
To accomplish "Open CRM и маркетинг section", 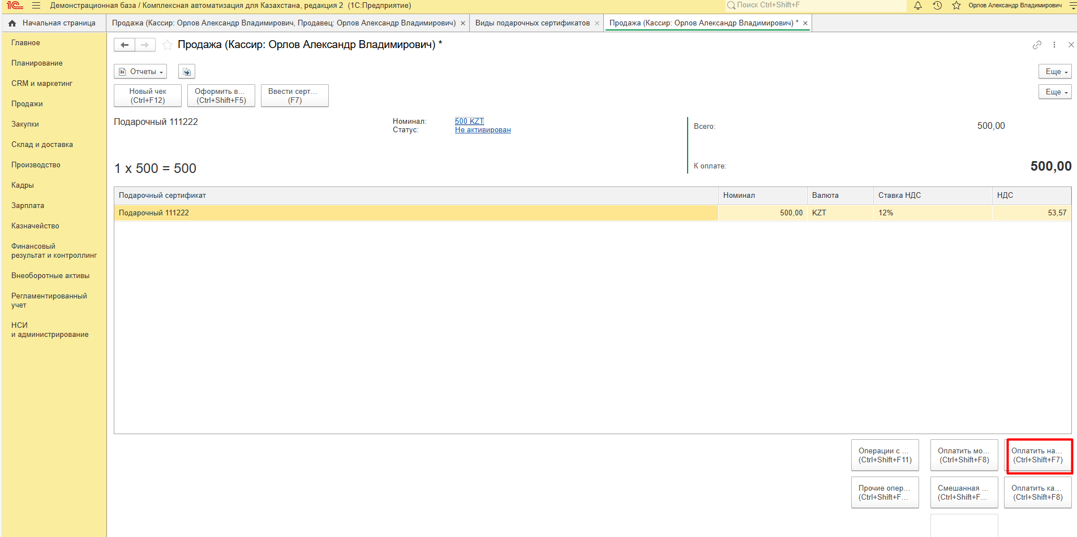I will point(42,84).
